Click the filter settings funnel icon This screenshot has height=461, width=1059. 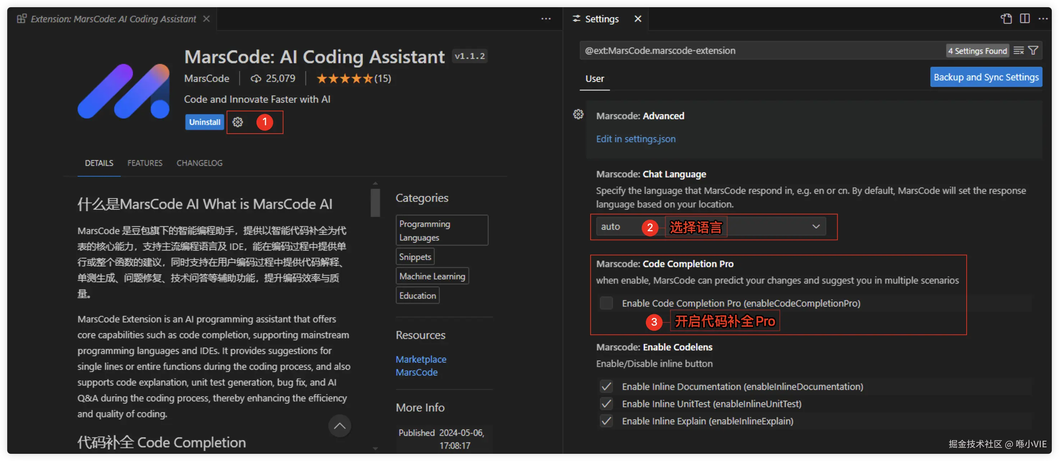pos(1033,51)
